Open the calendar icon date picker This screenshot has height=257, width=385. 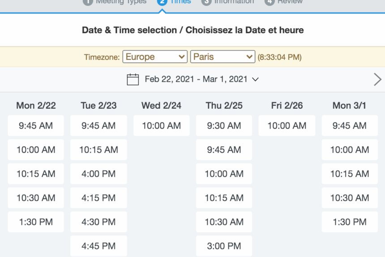(x=133, y=80)
